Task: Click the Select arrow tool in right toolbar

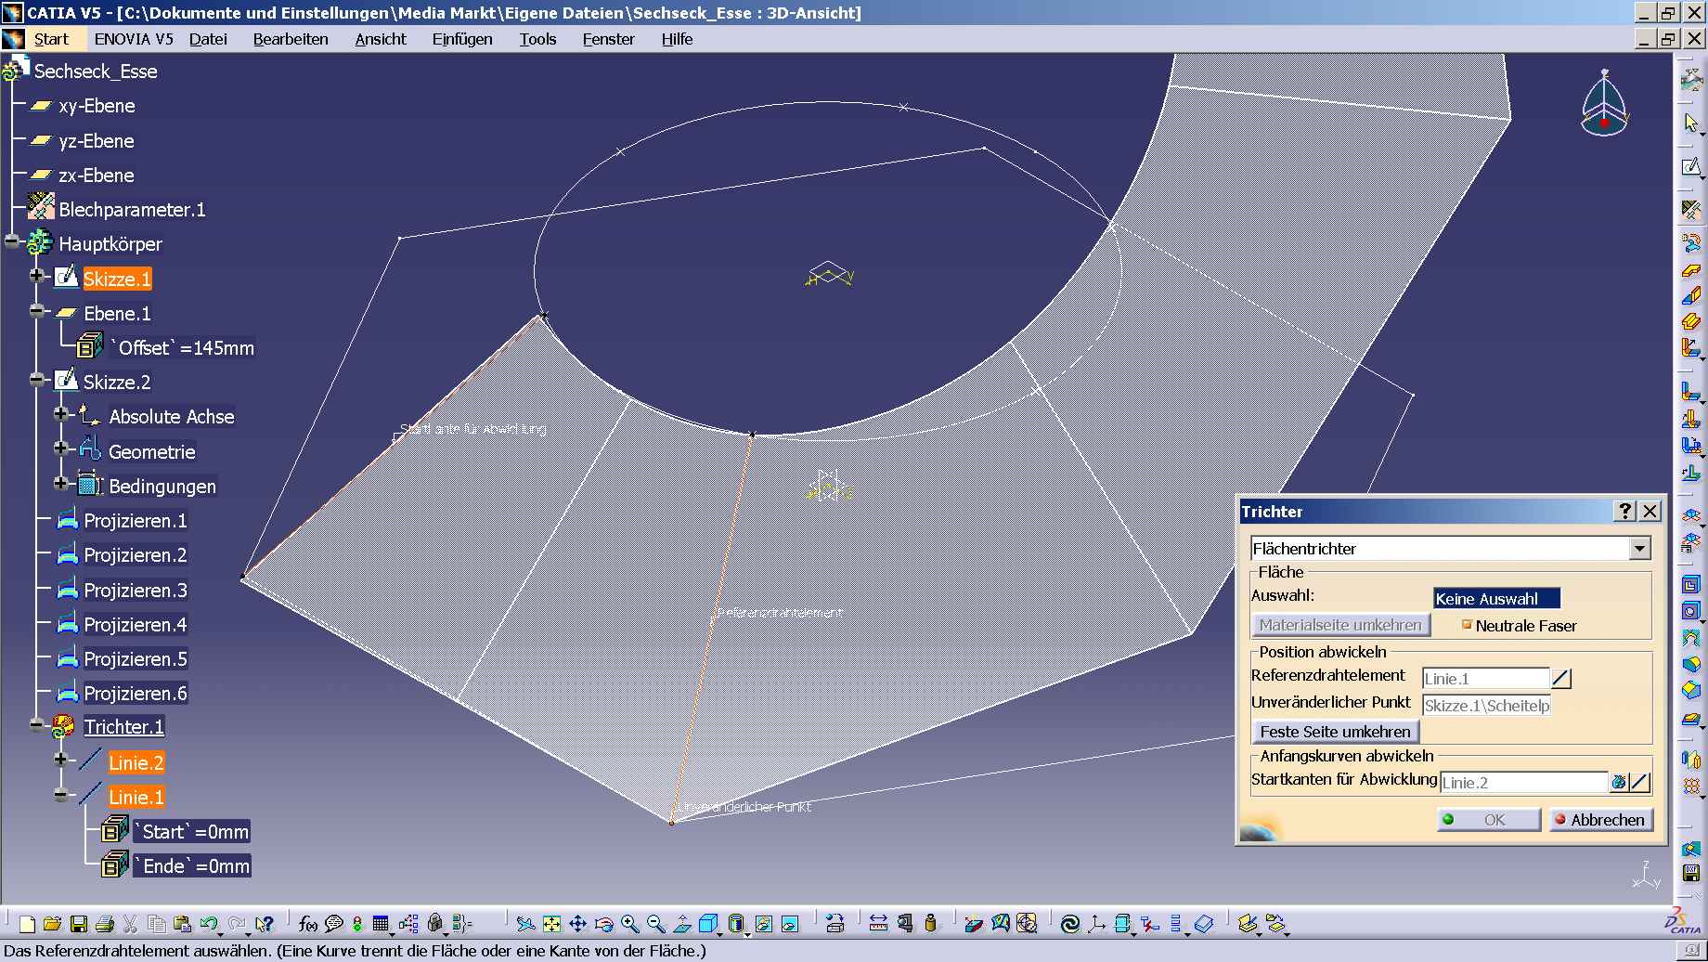Action: pos(1691,123)
